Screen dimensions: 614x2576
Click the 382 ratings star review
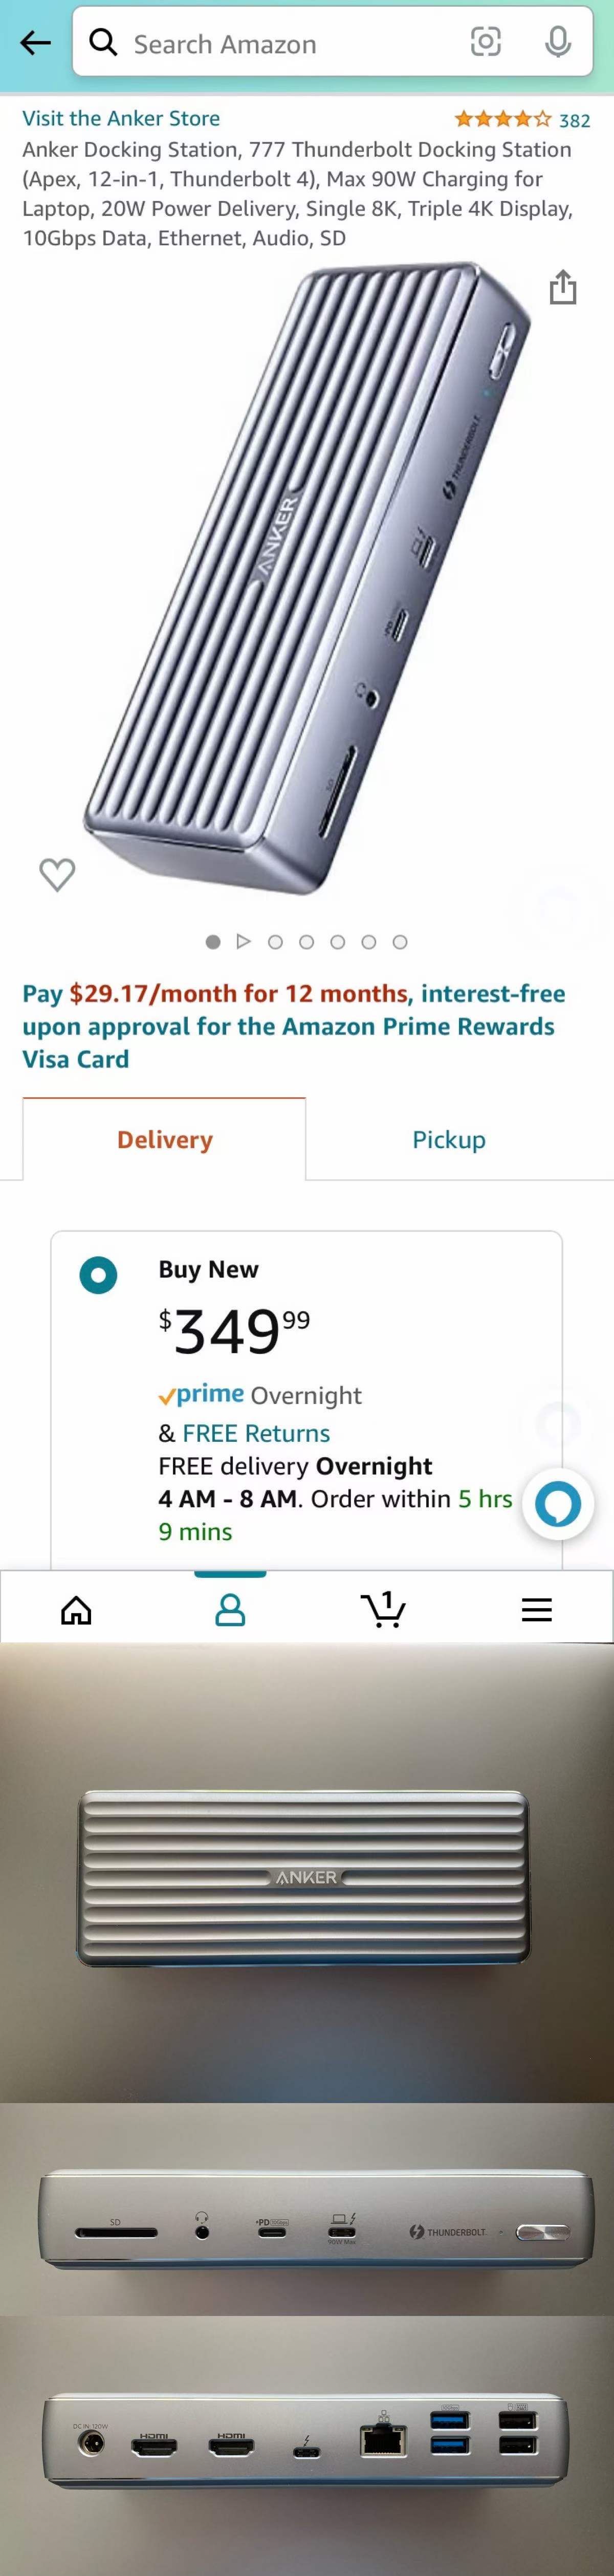(521, 120)
